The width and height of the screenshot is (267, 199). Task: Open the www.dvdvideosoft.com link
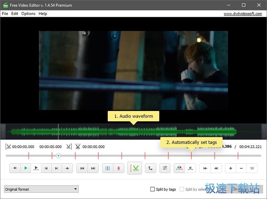click(x=243, y=14)
